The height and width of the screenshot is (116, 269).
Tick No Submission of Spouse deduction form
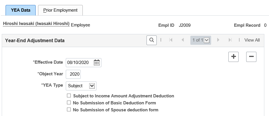69,110
